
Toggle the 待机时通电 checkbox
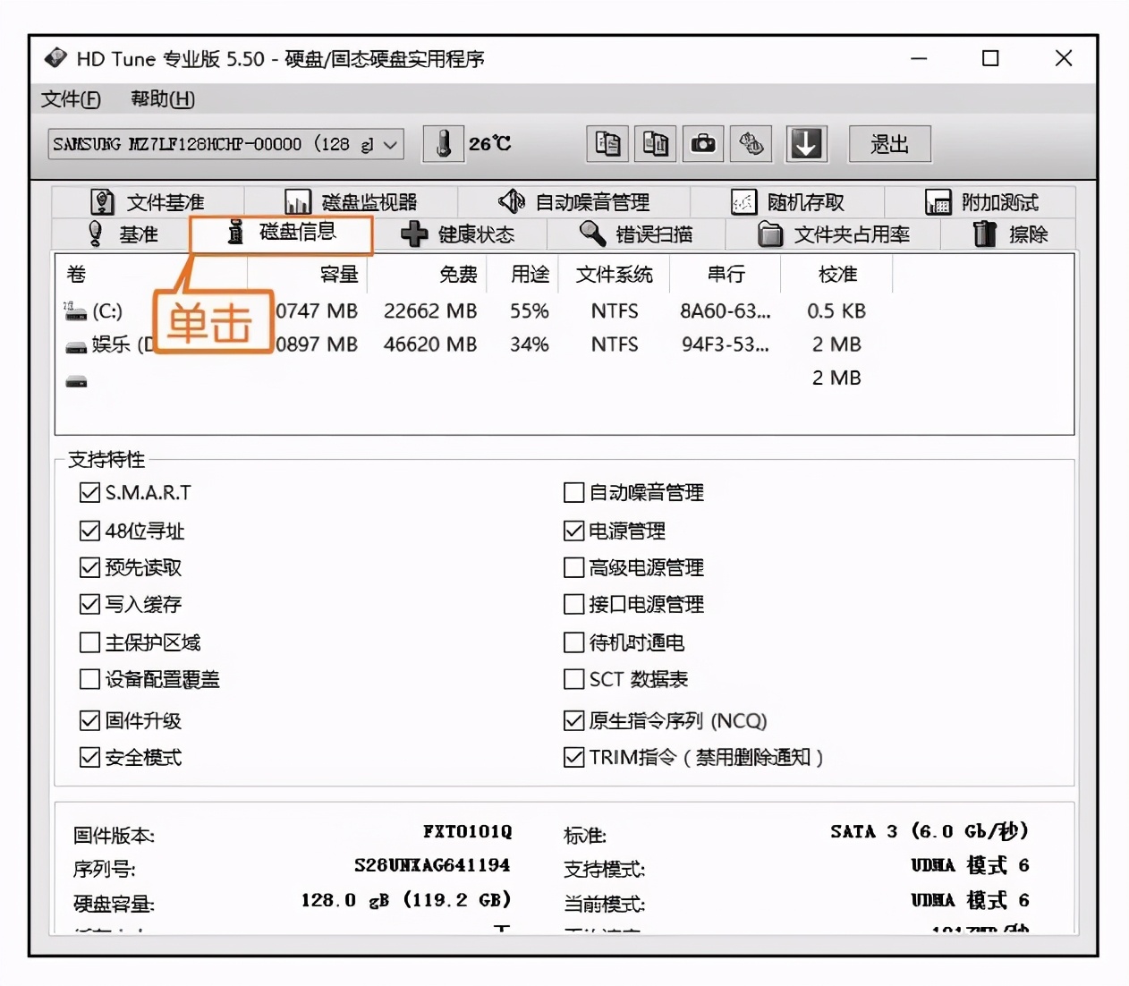573,642
